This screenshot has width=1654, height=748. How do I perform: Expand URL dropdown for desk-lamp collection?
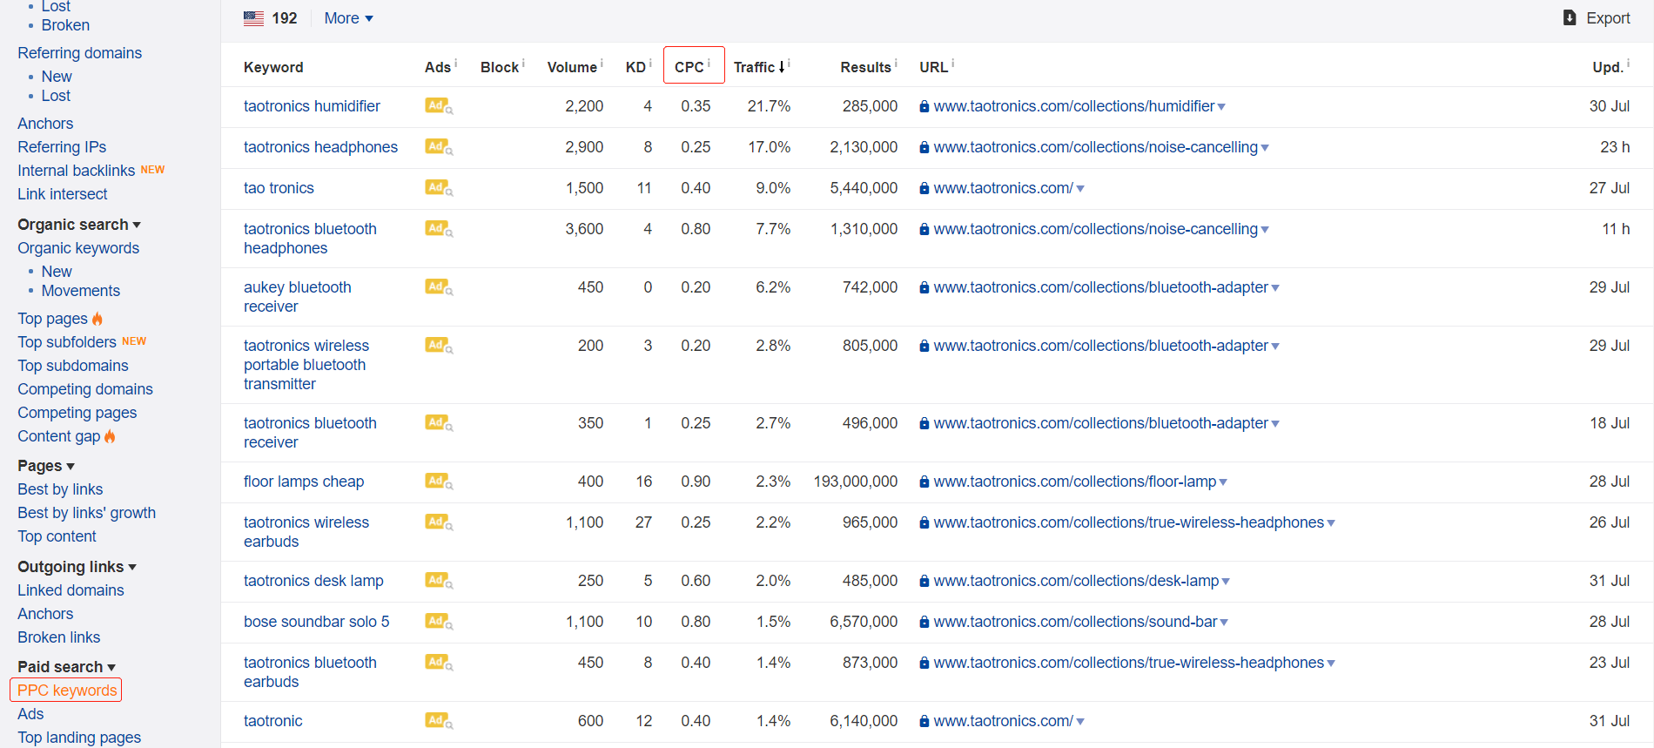click(x=1226, y=582)
